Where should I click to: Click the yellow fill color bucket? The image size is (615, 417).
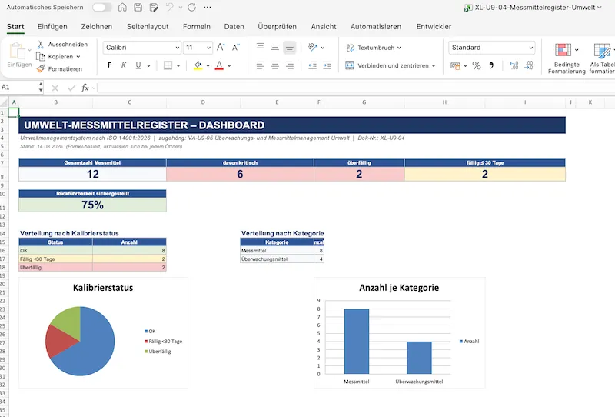coord(198,65)
